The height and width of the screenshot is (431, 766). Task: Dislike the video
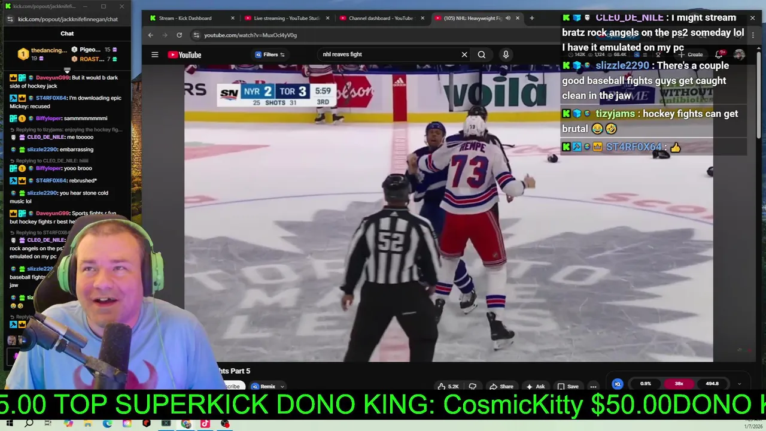coord(473,387)
